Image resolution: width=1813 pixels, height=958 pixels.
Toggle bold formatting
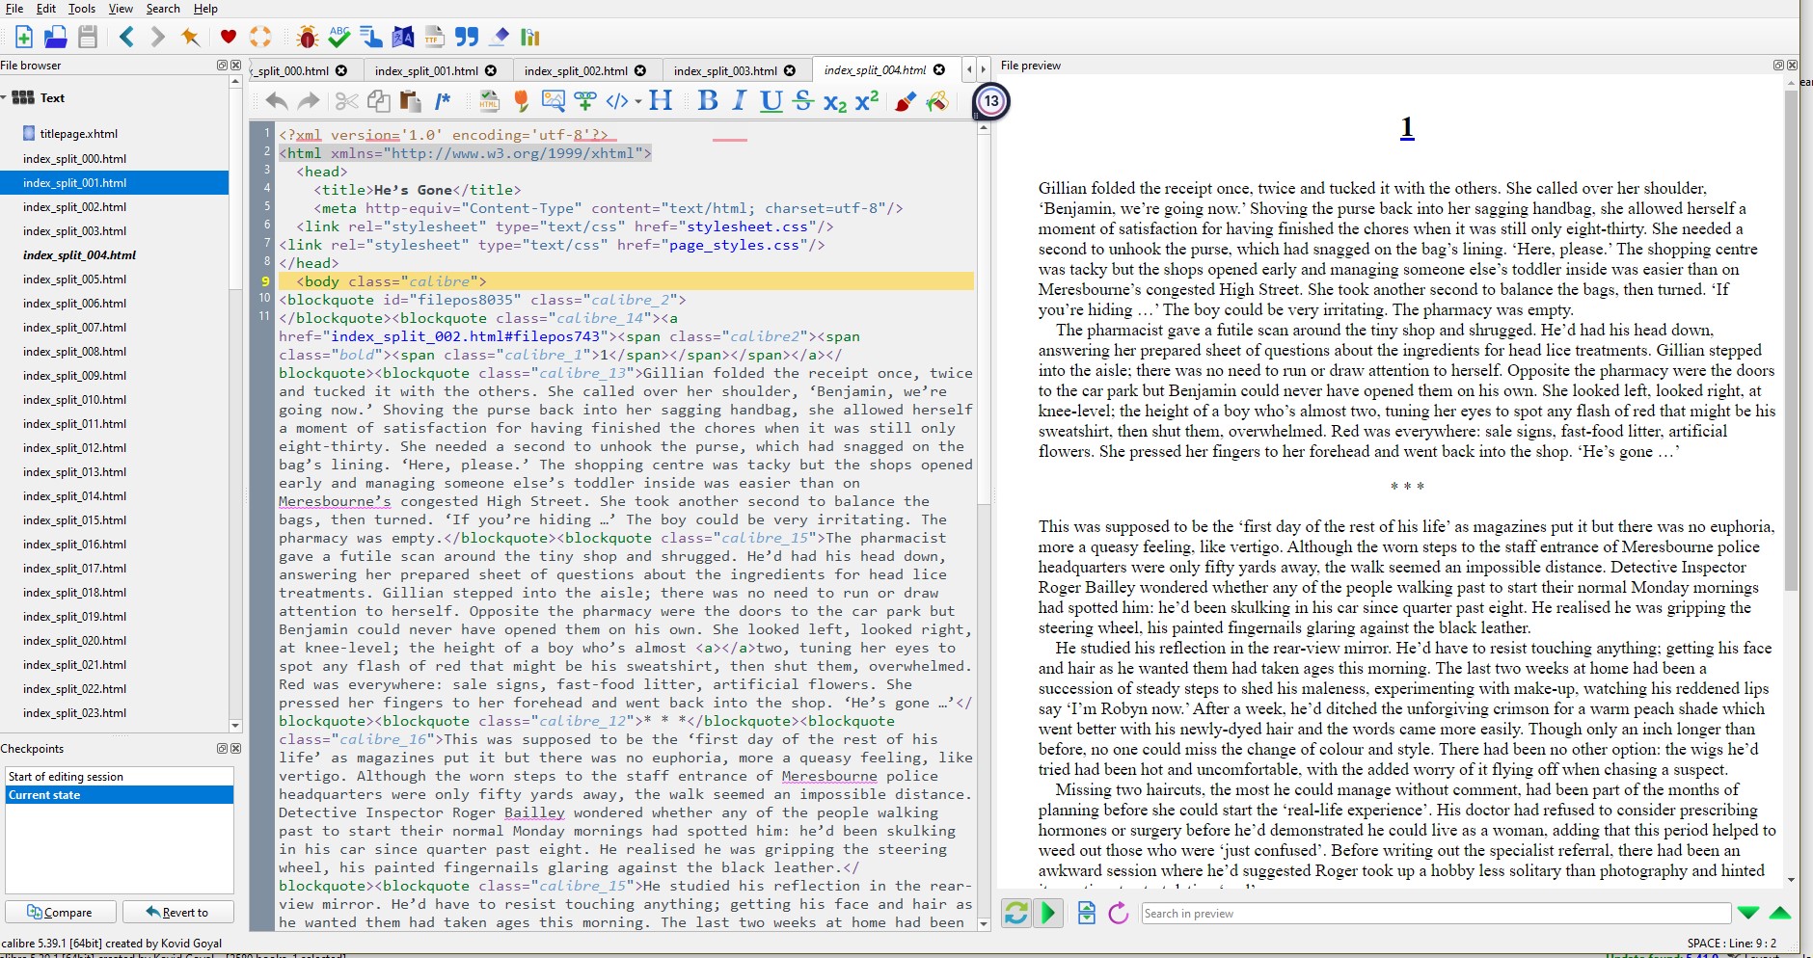[708, 101]
